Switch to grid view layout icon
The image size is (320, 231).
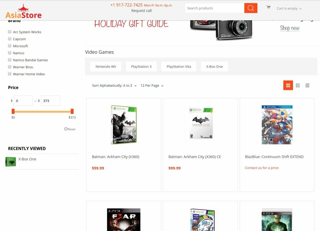pos(288,85)
